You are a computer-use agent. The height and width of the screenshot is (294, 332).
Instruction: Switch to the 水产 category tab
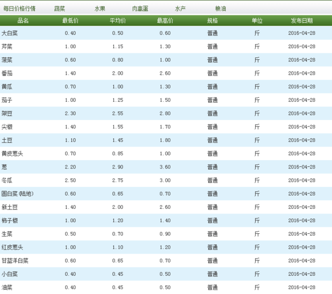(180, 8)
